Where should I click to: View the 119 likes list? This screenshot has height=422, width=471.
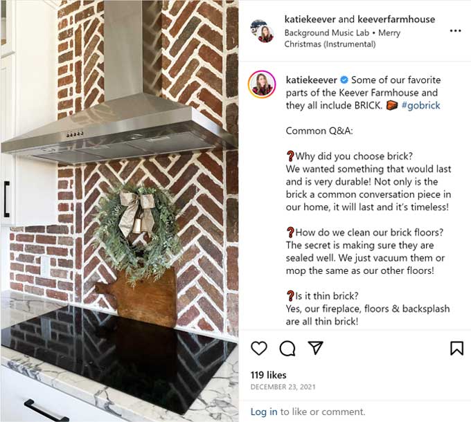tap(269, 375)
